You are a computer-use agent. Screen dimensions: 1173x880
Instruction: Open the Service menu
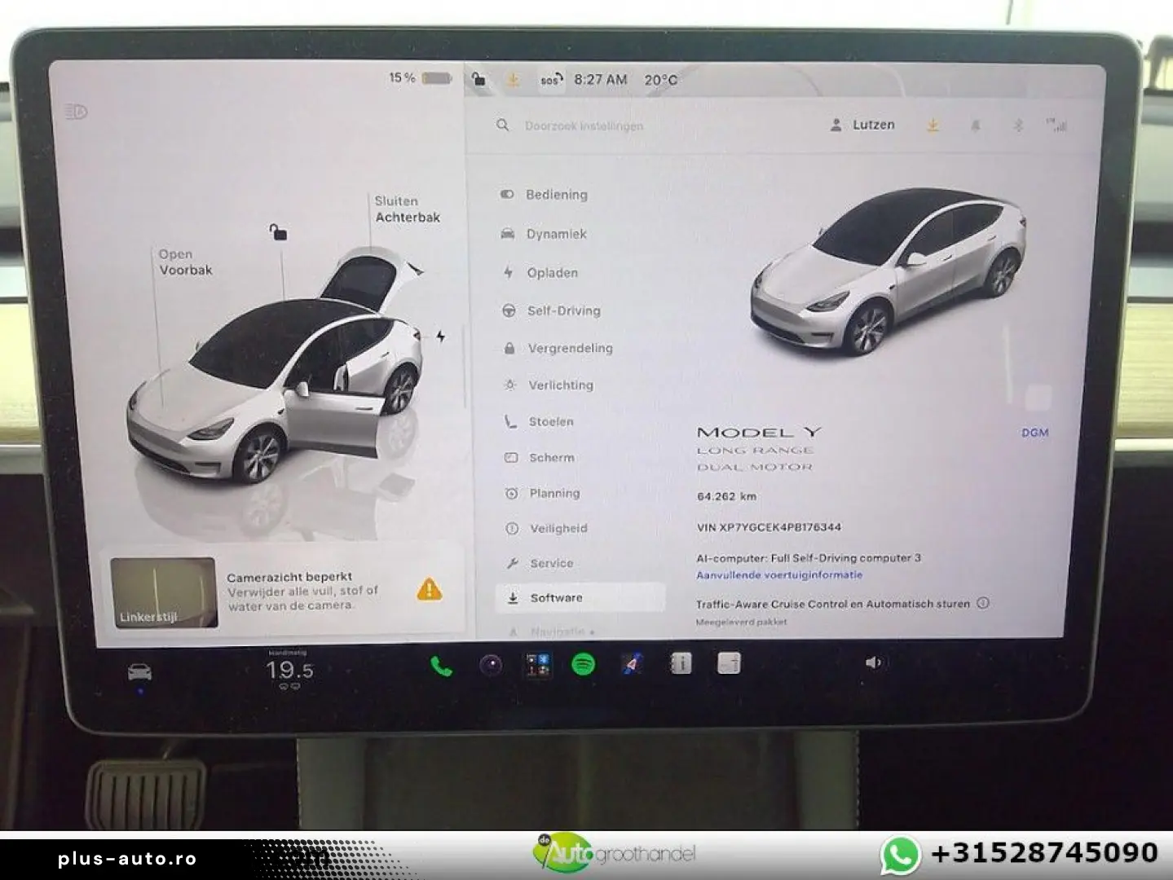point(552,563)
